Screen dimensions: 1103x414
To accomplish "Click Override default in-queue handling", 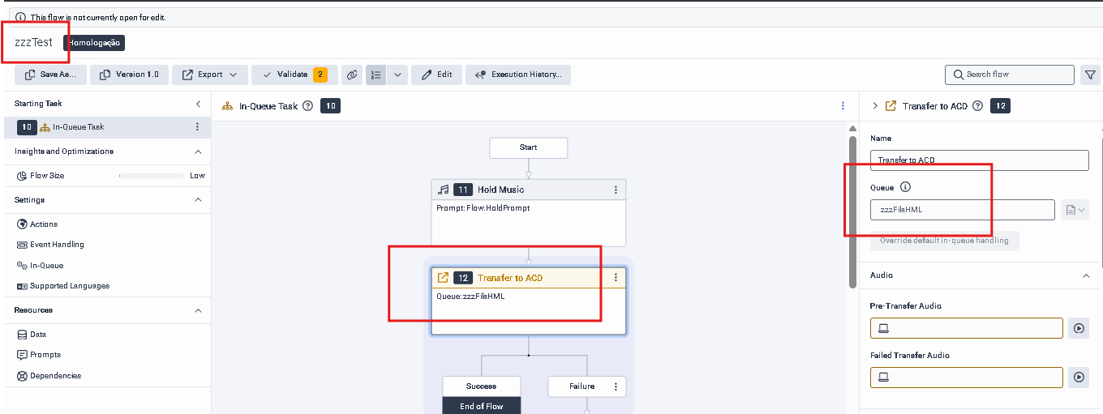I will [945, 241].
